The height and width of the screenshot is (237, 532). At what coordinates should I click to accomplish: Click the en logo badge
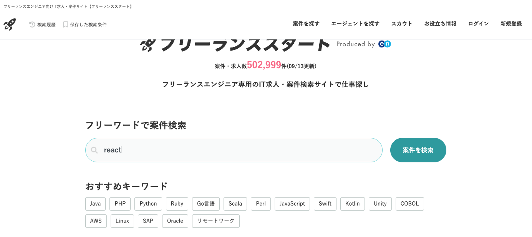pyautogui.click(x=384, y=44)
